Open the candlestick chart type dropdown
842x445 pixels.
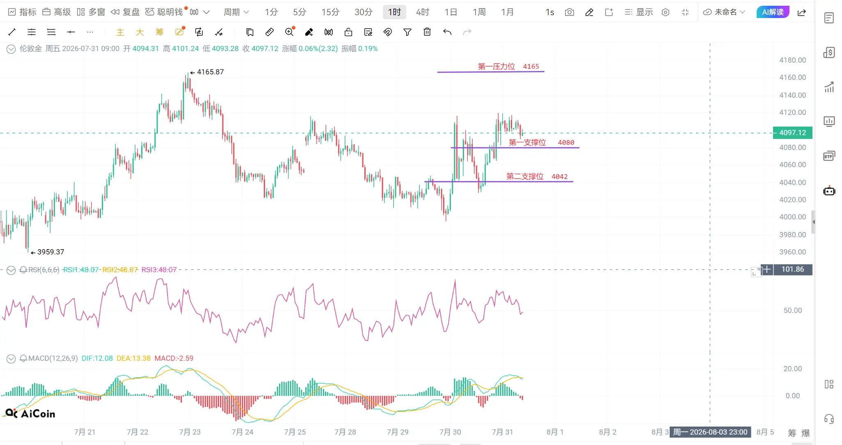pyautogui.click(x=200, y=12)
